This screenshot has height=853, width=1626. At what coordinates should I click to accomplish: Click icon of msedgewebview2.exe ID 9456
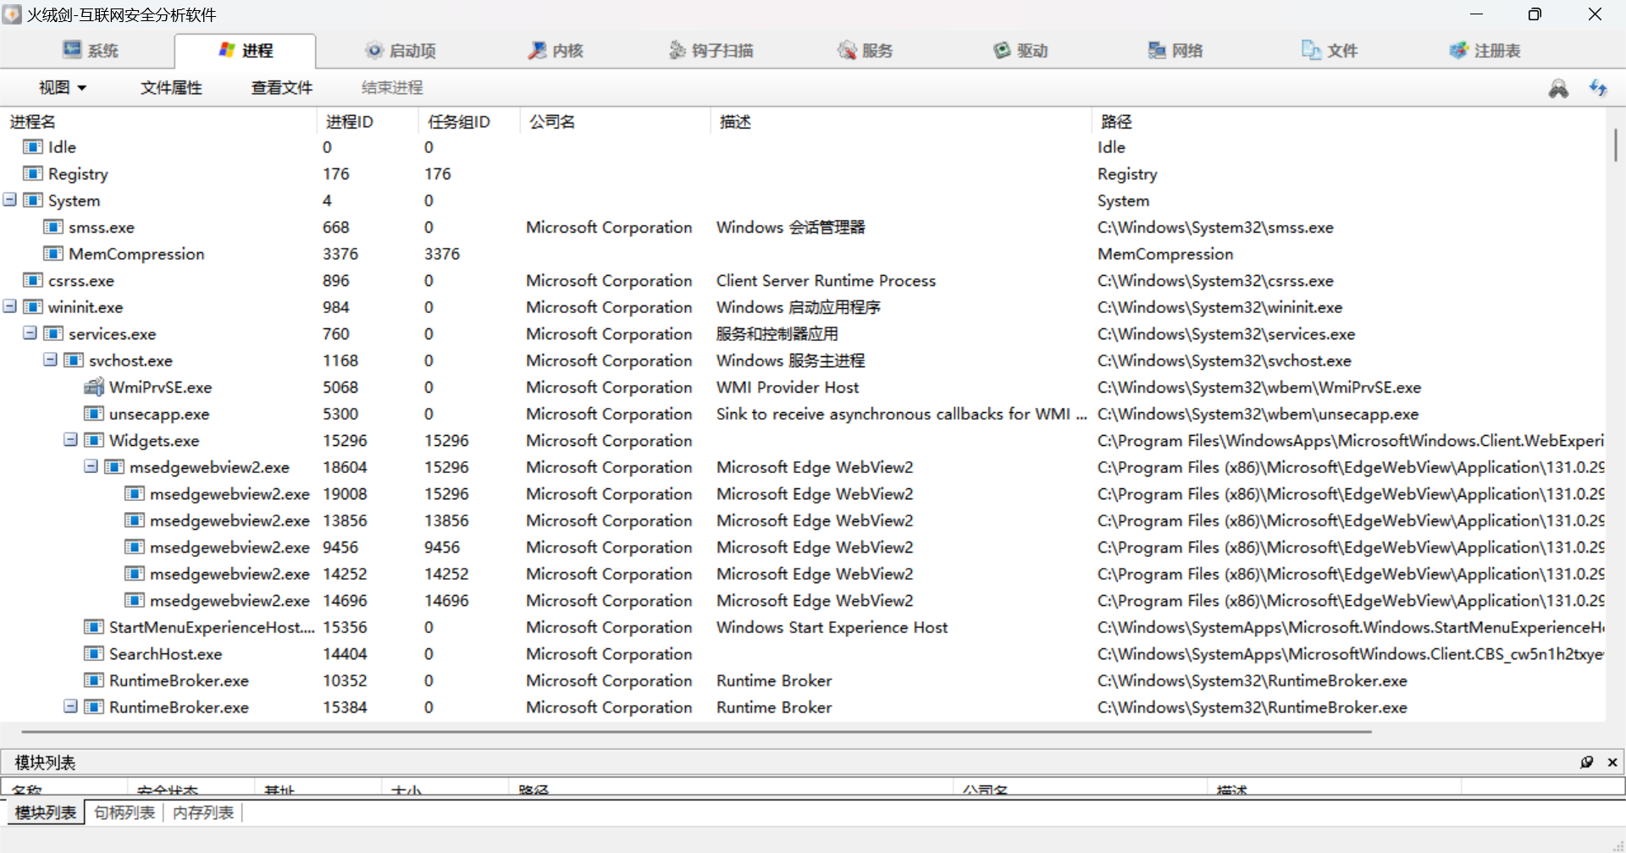click(x=135, y=547)
